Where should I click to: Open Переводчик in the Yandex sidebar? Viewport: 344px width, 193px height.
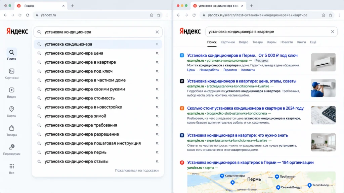point(12,150)
